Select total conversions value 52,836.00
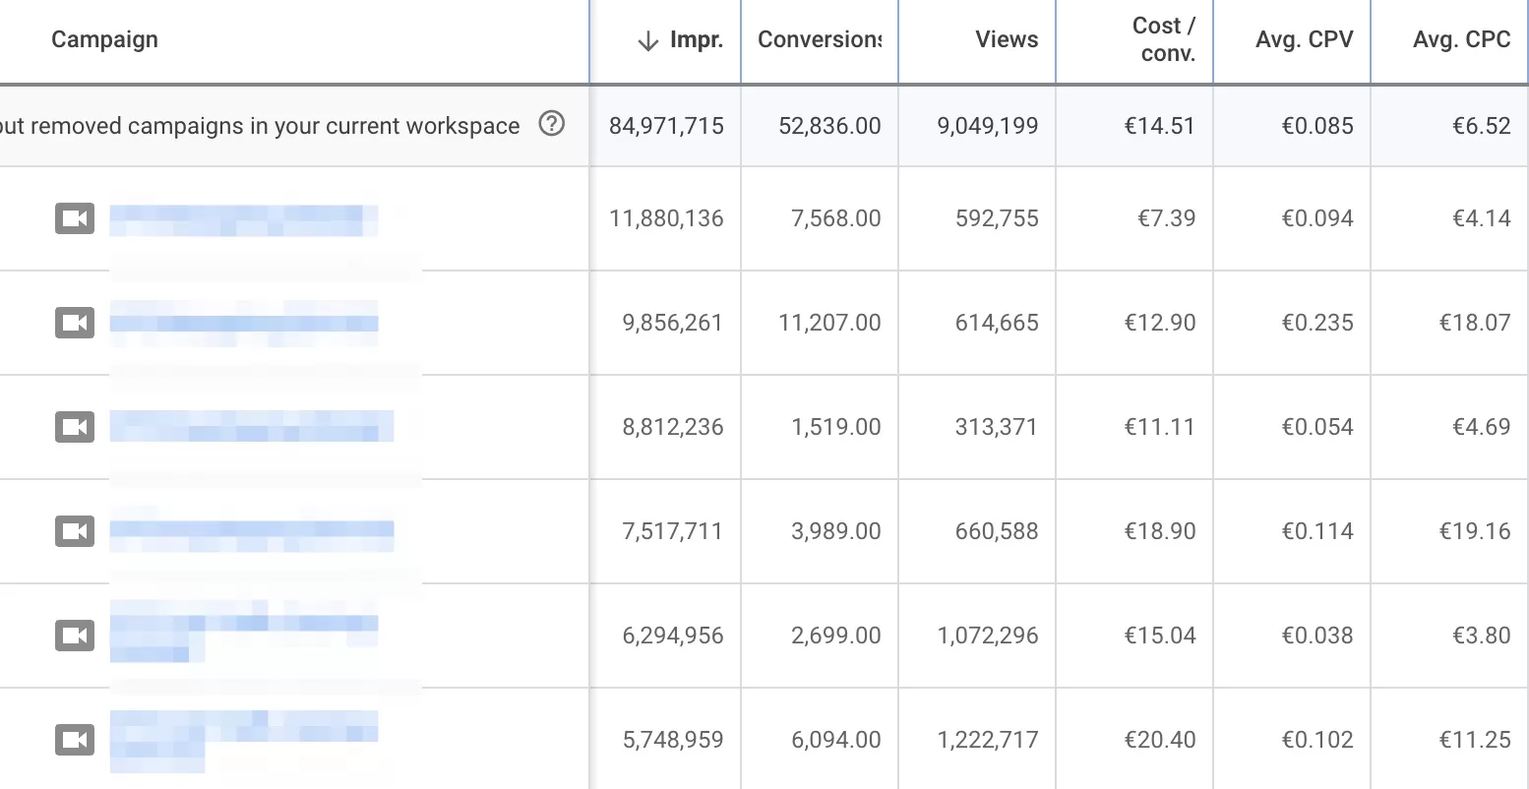1529x789 pixels. 829,126
